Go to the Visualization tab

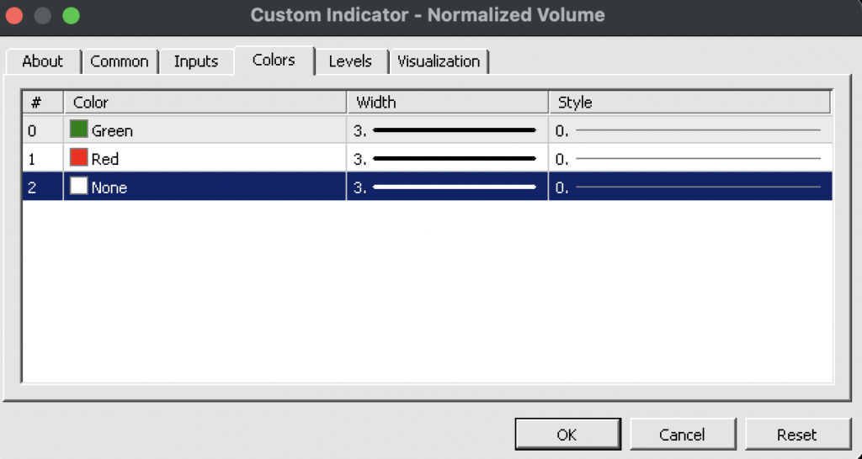coord(439,61)
